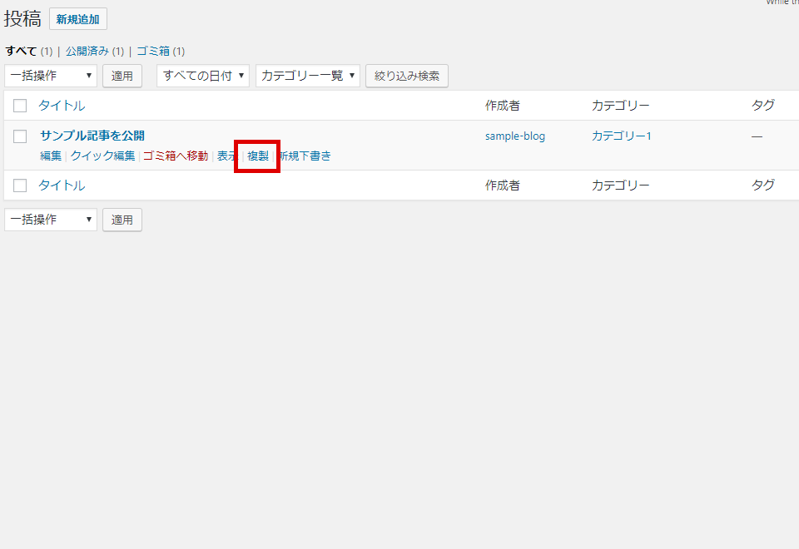Viewport: 799px width, 549px height.
Task: Open the サンプル記事を公開 post title link
Action: click(x=93, y=135)
